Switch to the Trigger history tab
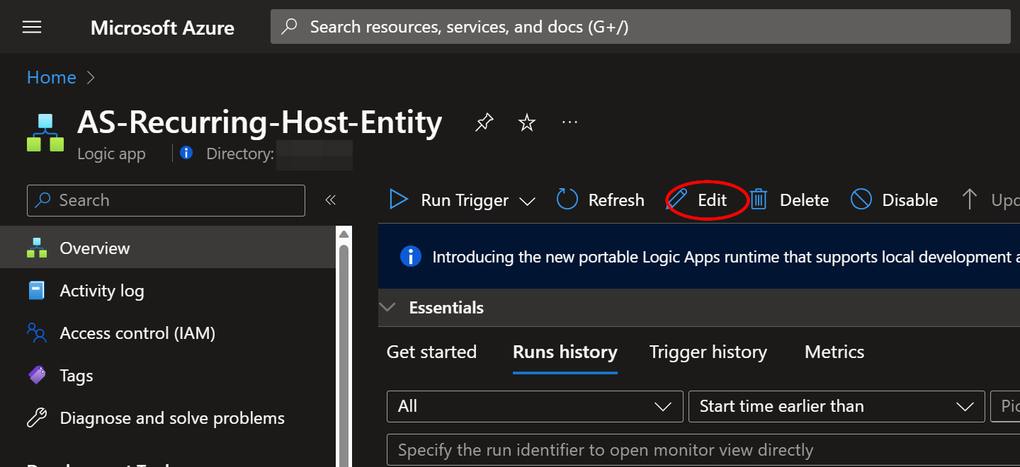The image size is (1020, 467). 708,352
